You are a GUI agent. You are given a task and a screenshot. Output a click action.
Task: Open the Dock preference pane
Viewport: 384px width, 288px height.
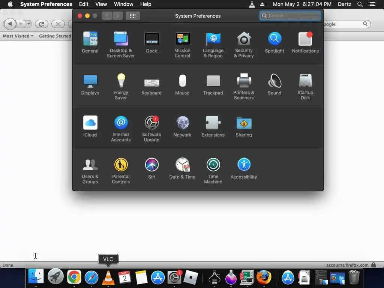point(151,43)
